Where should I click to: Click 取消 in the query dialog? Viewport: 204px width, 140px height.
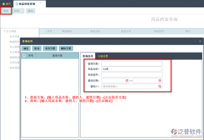click(x=37, y=48)
